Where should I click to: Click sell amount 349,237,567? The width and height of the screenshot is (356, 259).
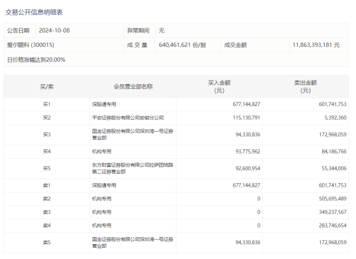333,212
